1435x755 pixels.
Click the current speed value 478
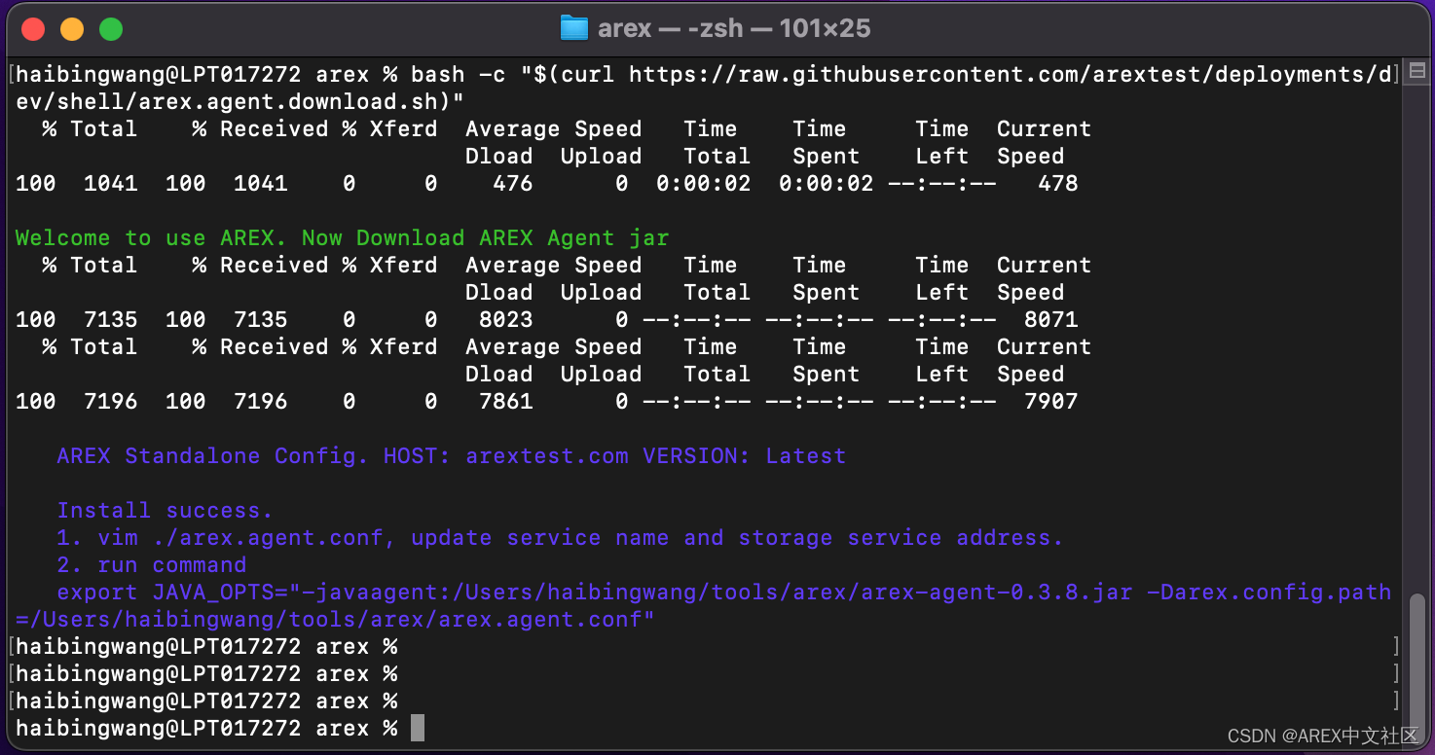pos(1057,184)
